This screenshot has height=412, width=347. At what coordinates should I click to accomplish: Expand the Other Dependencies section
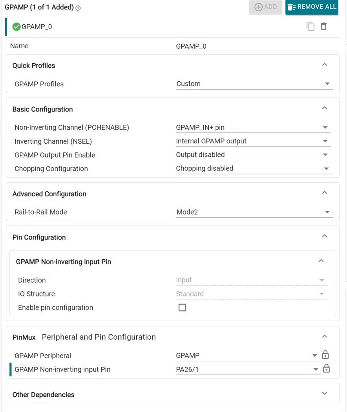click(x=324, y=394)
